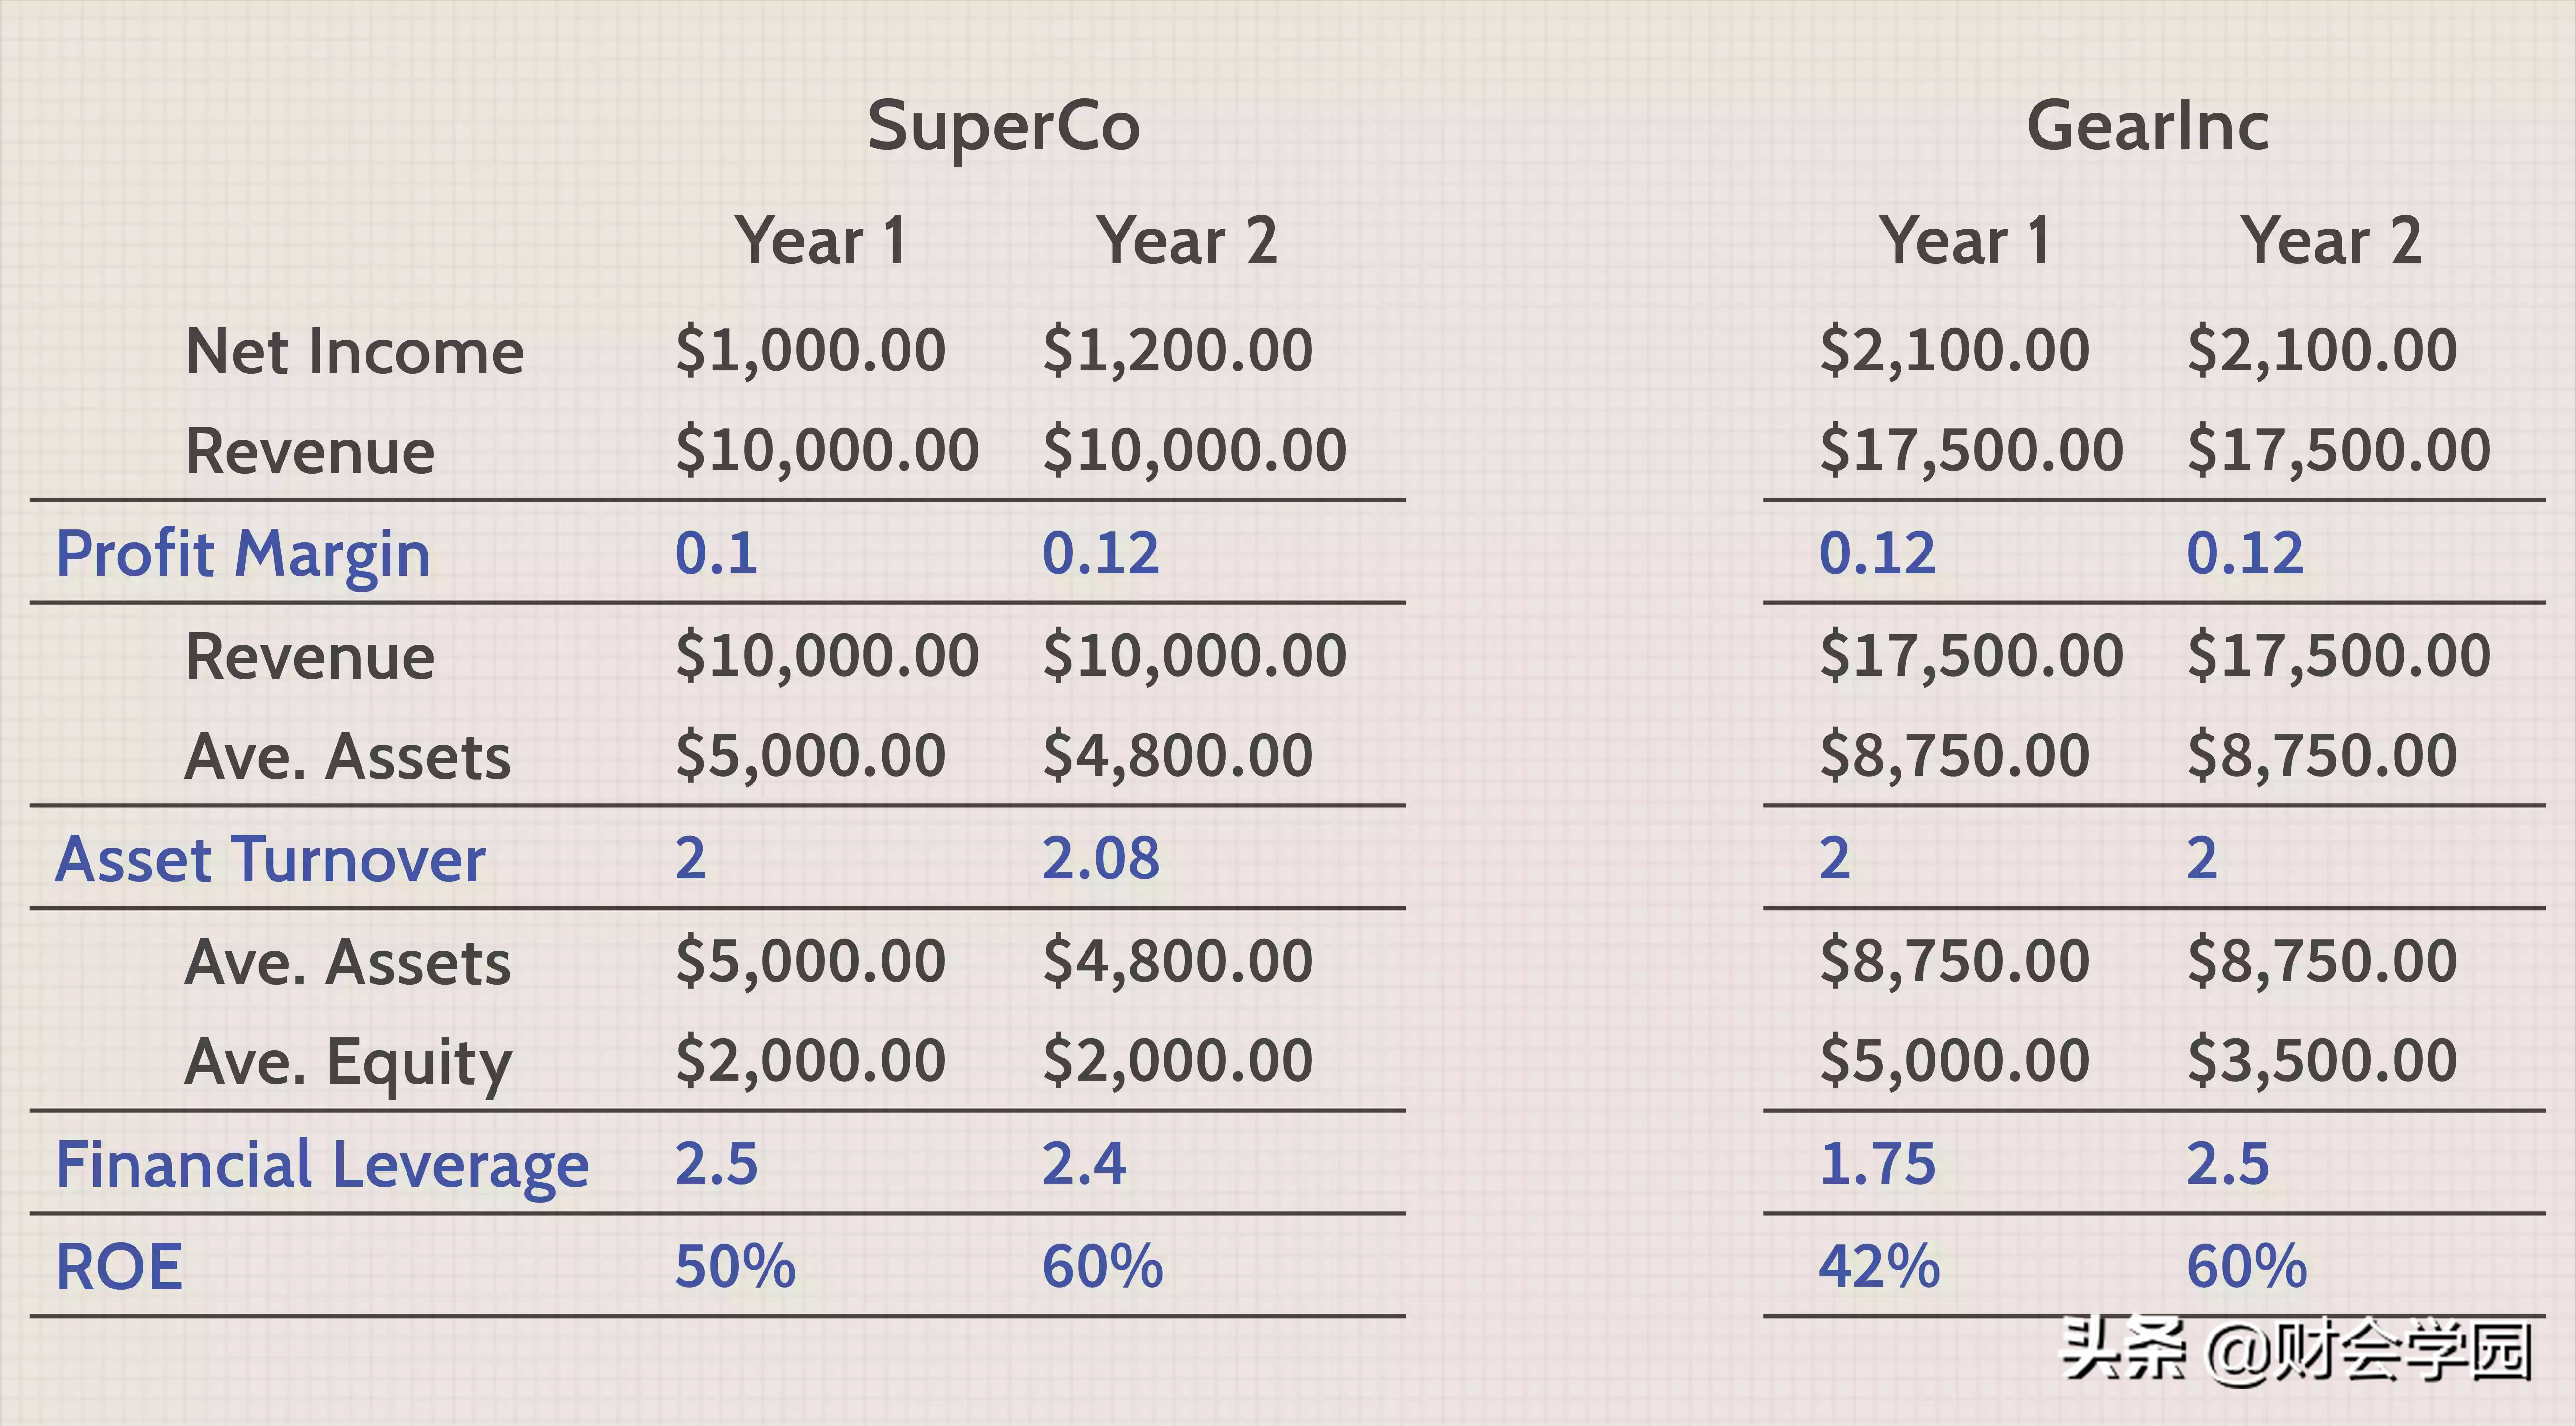This screenshot has height=1426, width=2576.
Task: Click GearInc Year 1 equity $5,000.00
Action: 1954,1061
